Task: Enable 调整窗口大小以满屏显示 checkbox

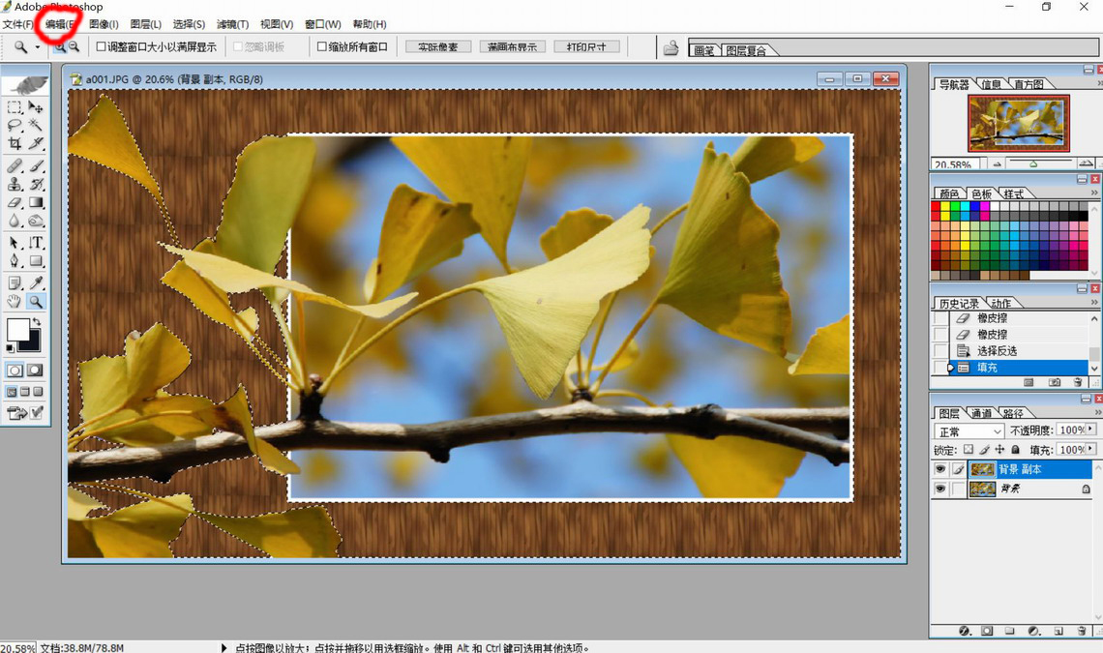Action: coord(101,46)
